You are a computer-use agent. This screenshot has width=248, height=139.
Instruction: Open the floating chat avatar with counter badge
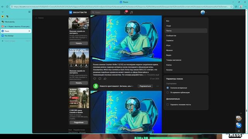(x=239, y=119)
